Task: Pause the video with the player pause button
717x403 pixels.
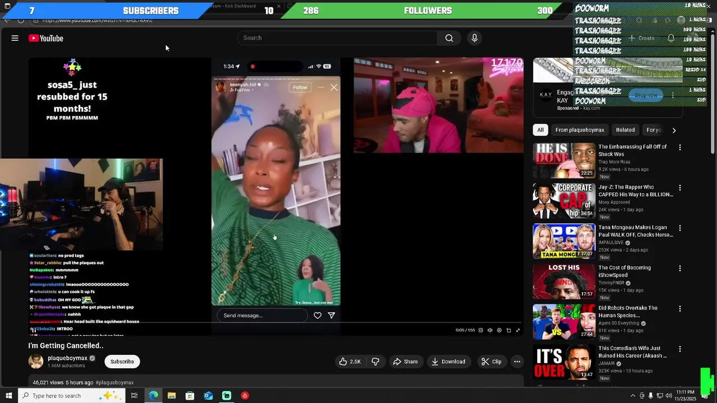Action: point(34,330)
